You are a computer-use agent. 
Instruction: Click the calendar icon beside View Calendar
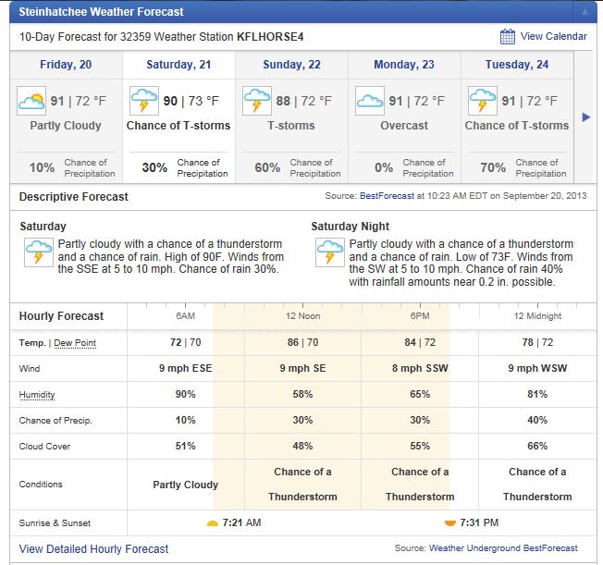pos(508,37)
